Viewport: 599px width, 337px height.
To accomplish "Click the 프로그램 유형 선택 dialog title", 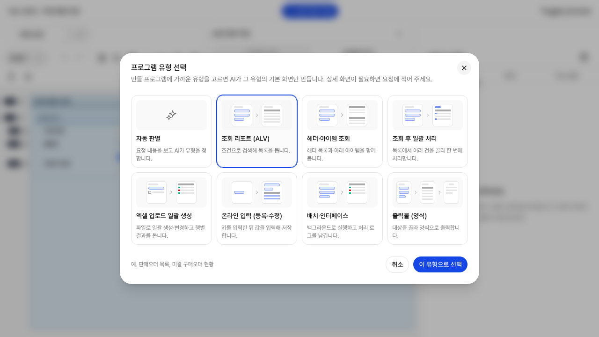I will pyautogui.click(x=159, y=67).
